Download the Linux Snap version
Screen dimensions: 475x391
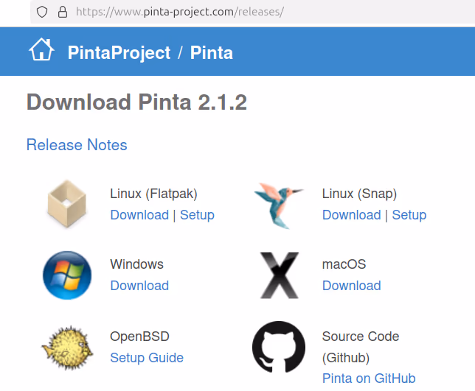[351, 215]
